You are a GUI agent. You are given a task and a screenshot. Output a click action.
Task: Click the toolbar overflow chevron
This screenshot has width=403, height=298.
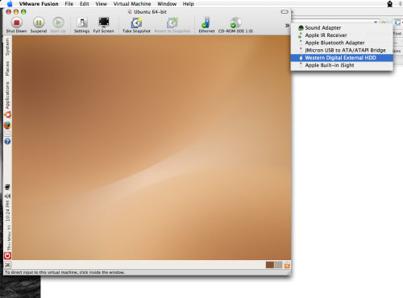(287, 26)
